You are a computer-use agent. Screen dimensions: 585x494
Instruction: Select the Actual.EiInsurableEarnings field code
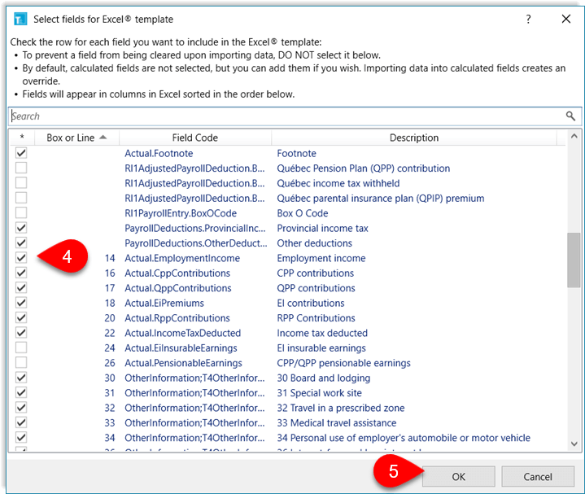[x=181, y=348]
